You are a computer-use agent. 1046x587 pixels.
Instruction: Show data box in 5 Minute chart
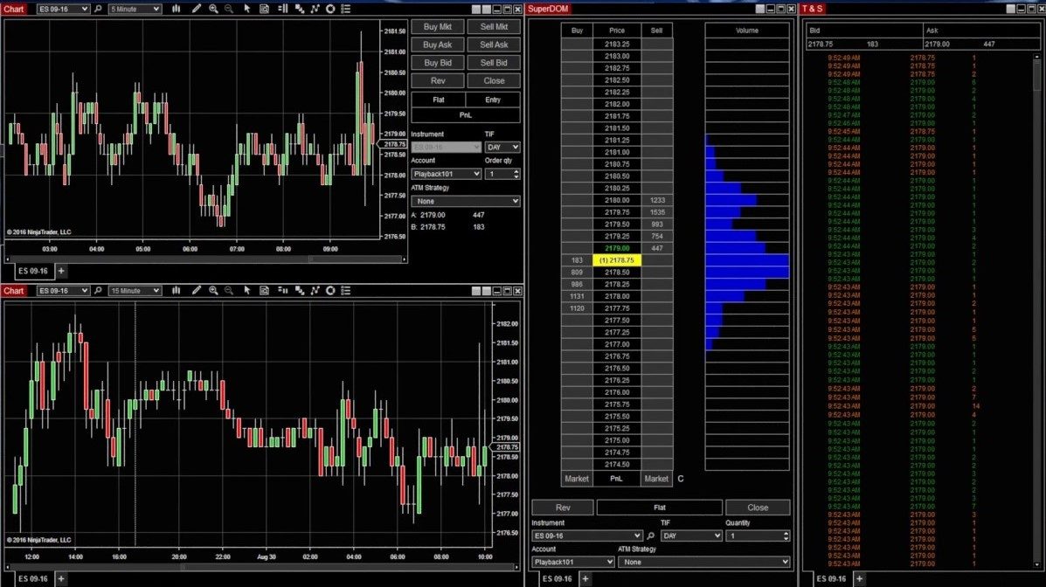tap(264, 10)
